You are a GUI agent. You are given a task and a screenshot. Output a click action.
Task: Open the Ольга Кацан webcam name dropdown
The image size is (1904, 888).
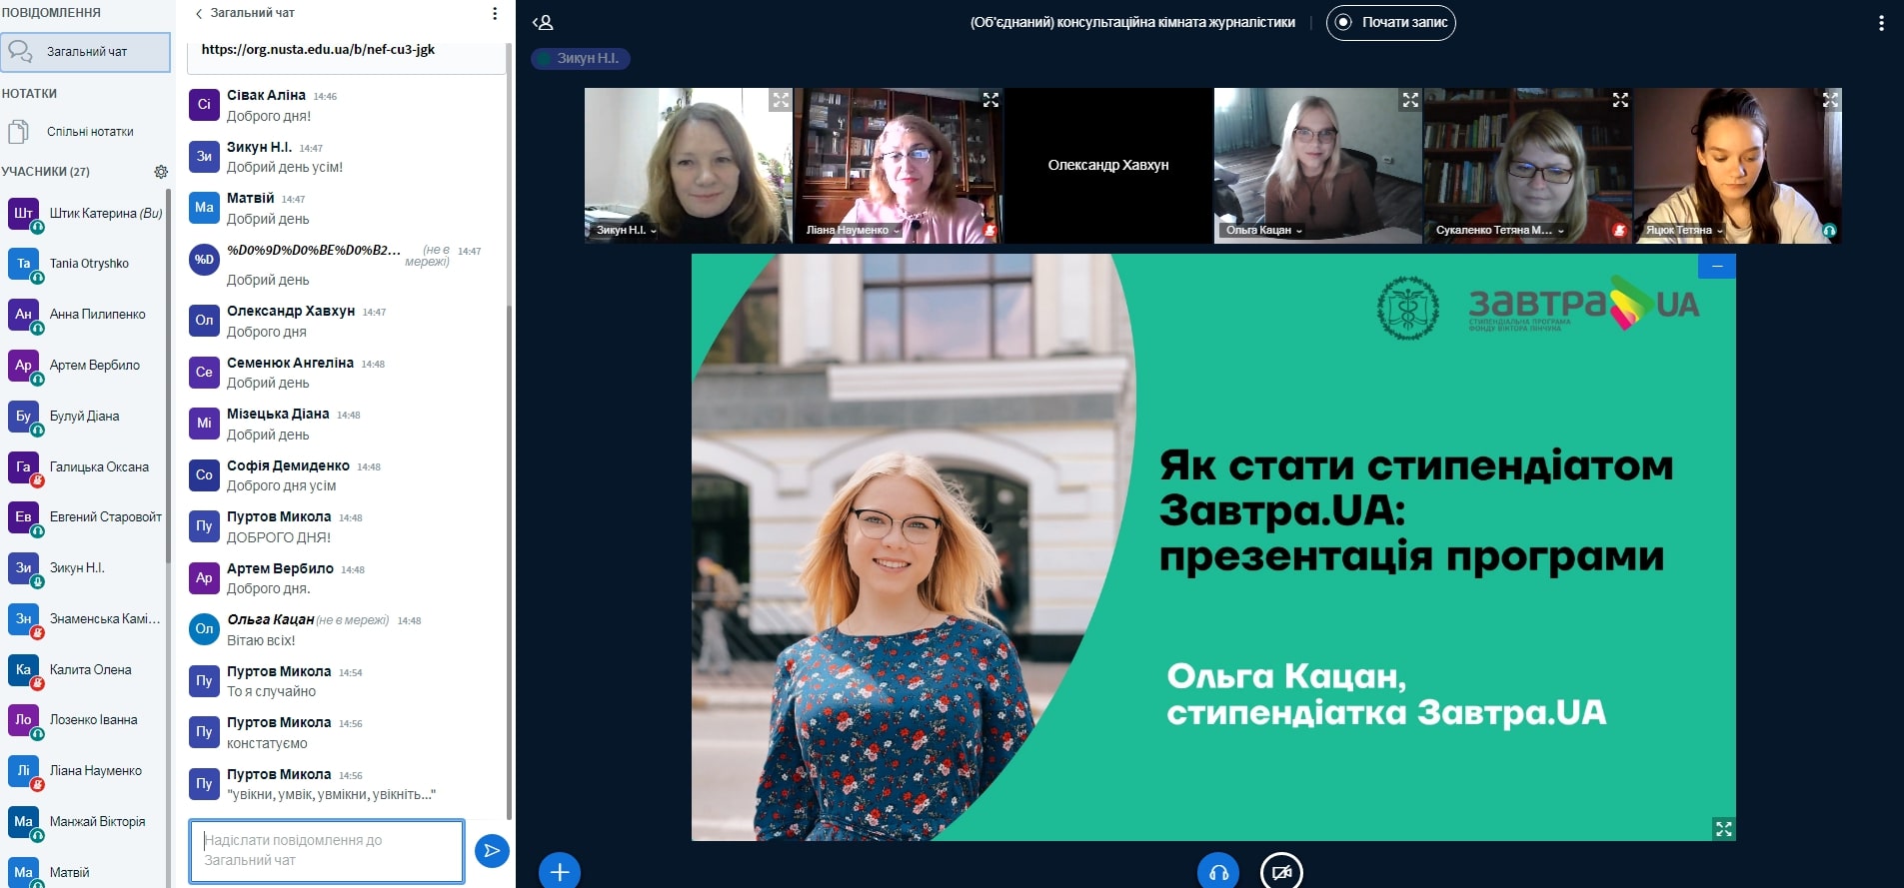pos(1264,230)
